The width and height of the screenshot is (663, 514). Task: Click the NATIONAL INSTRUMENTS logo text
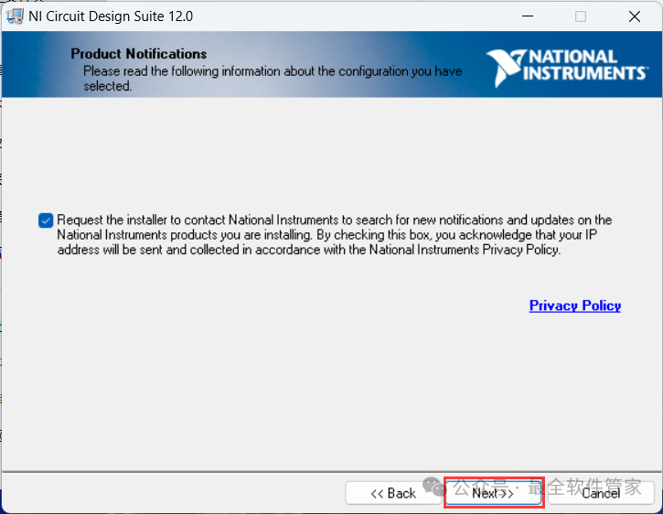pos(583,65)
